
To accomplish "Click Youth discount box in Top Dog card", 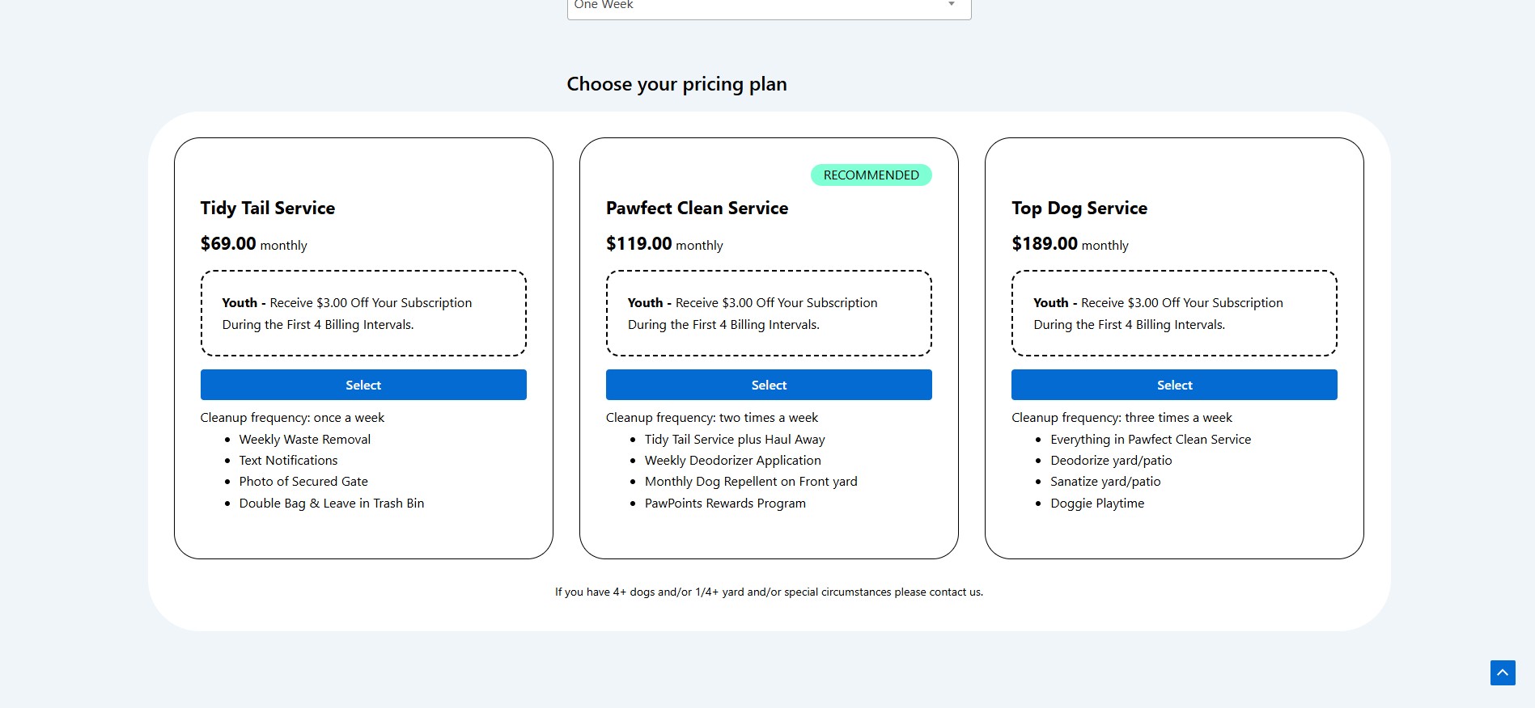I will pyautogui.click(x=1174, y=314).
